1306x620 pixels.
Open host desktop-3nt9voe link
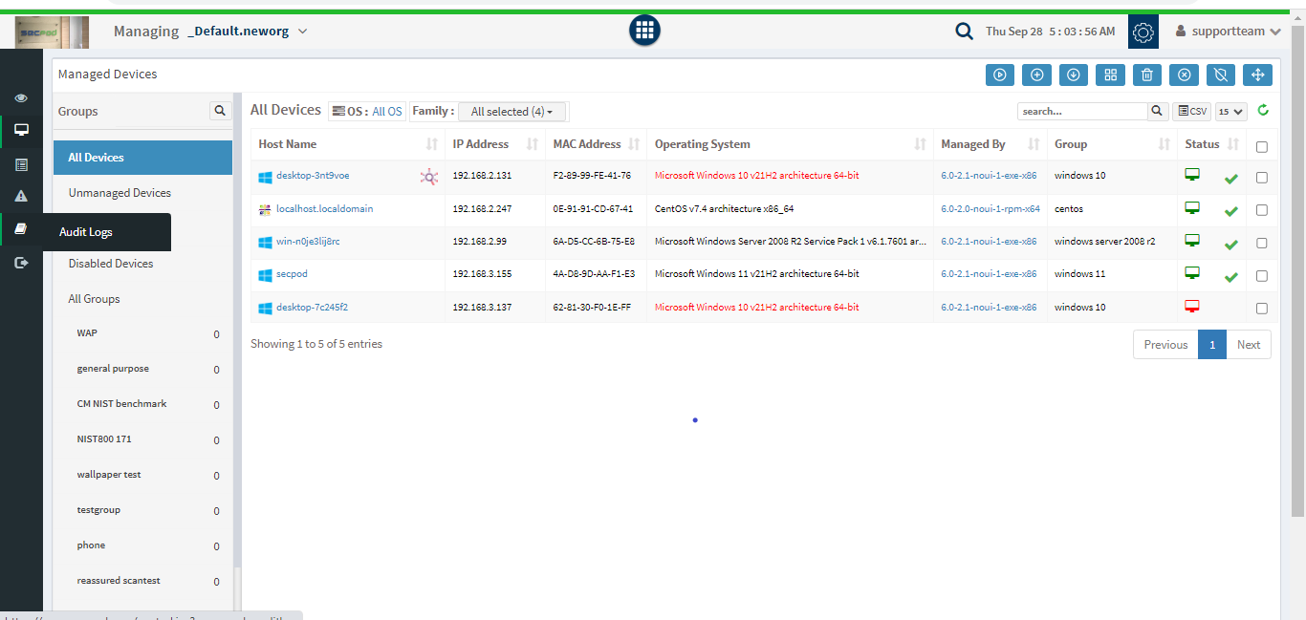point(313,176)
